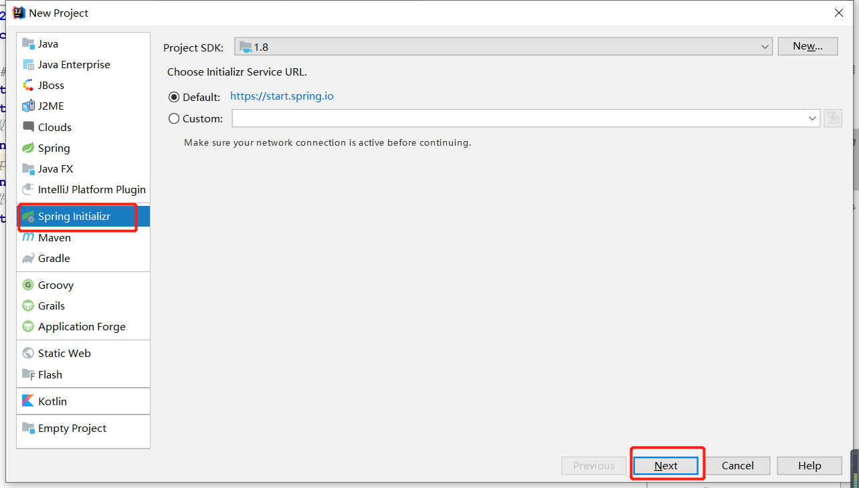Click the Gradle elephant icon

click(x=28, y=258)
